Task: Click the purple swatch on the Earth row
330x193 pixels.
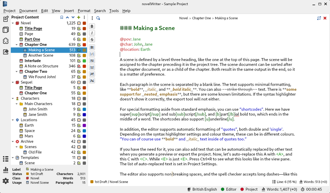Action: [x=84, y=125]
